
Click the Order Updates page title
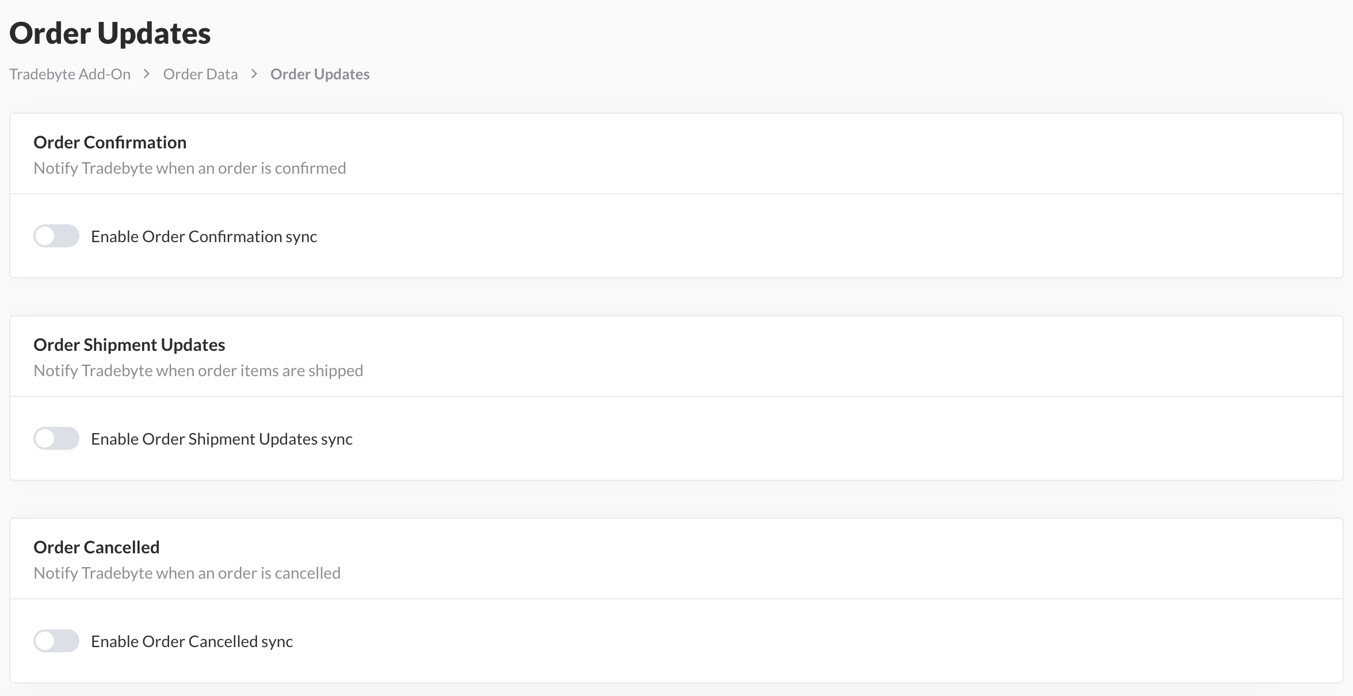pyautogui.click(x=110, y=33)
